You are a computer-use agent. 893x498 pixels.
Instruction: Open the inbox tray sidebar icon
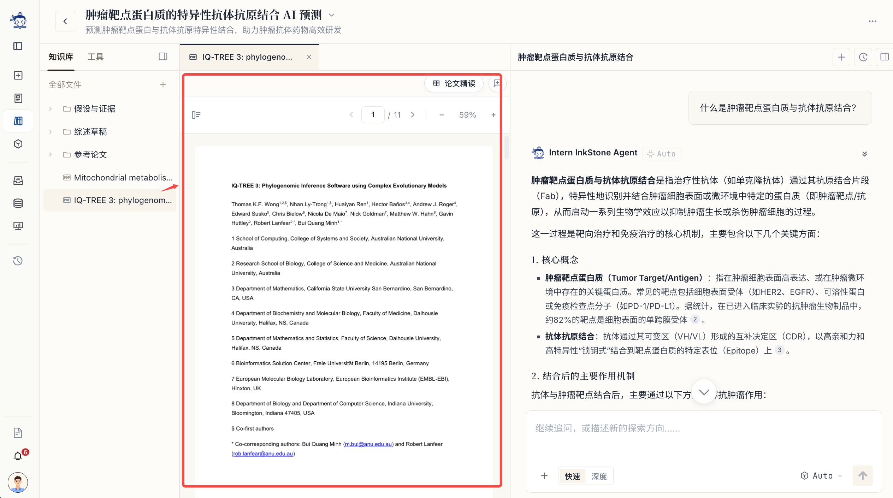(18, 180)
